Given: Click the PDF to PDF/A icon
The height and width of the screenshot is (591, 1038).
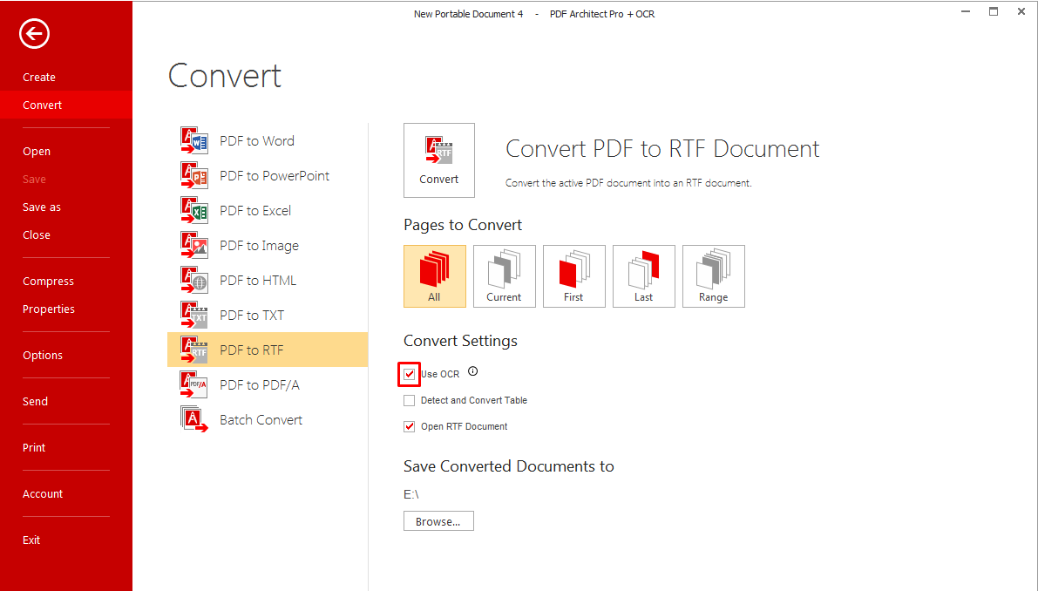Looking at the screenshot, I should [194, 384].
